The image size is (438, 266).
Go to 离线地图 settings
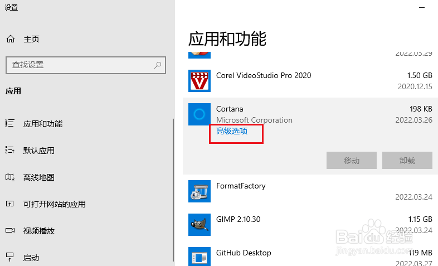coord(39,177)
